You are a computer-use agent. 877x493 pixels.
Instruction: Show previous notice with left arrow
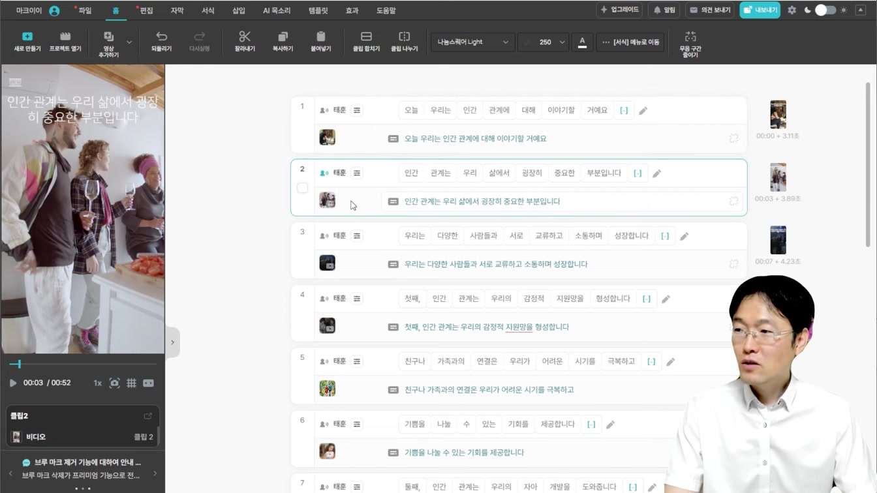pyautogui.click(x=10, y=473)
